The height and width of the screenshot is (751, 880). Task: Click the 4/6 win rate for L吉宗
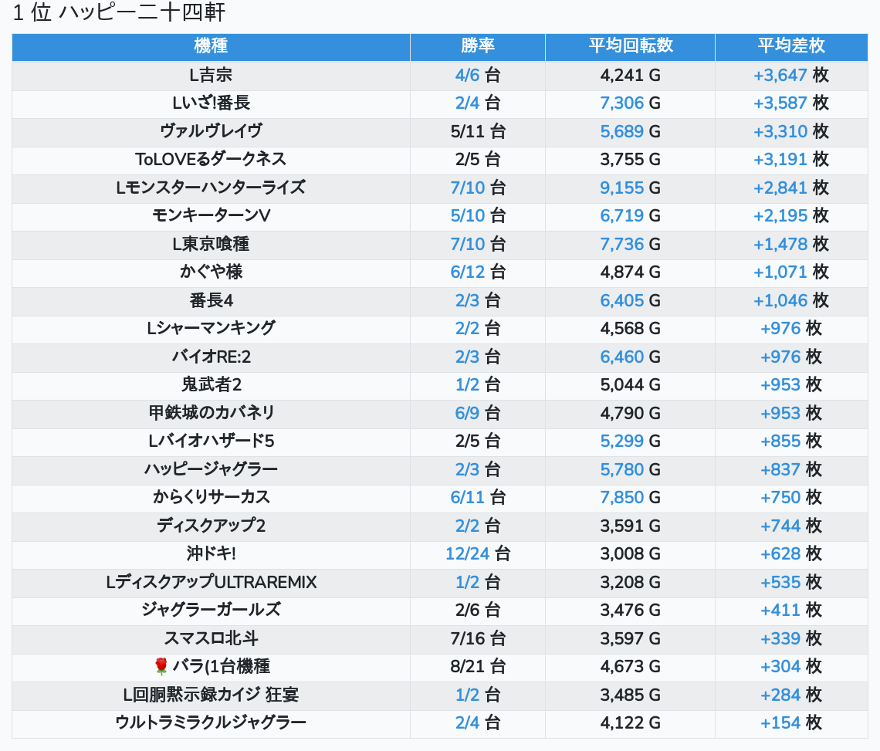pyautogui.click(x=467, y=75)
